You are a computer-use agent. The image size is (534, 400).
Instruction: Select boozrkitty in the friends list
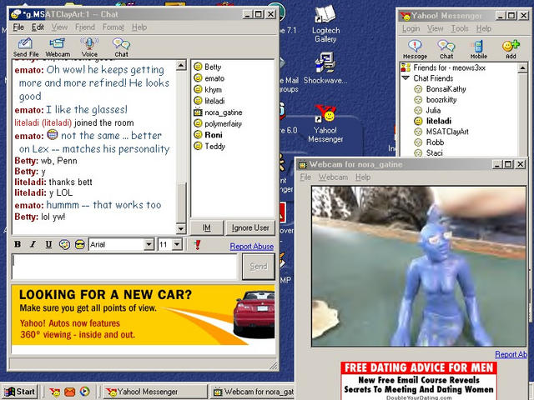435,100
